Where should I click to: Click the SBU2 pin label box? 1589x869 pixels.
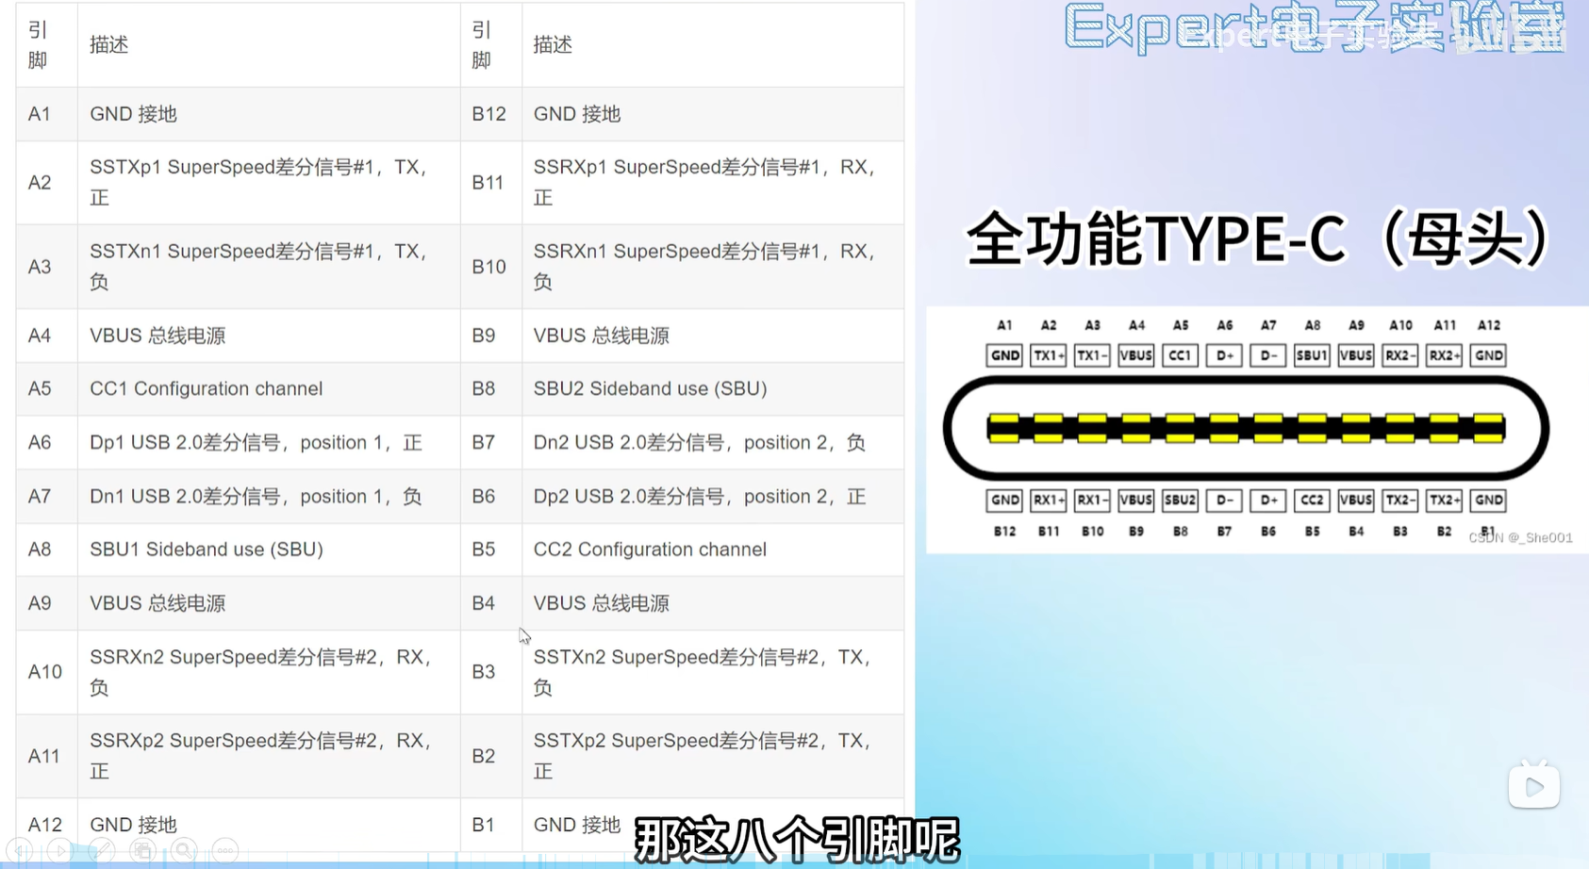pyautogui.click(x=1180, y=500)
